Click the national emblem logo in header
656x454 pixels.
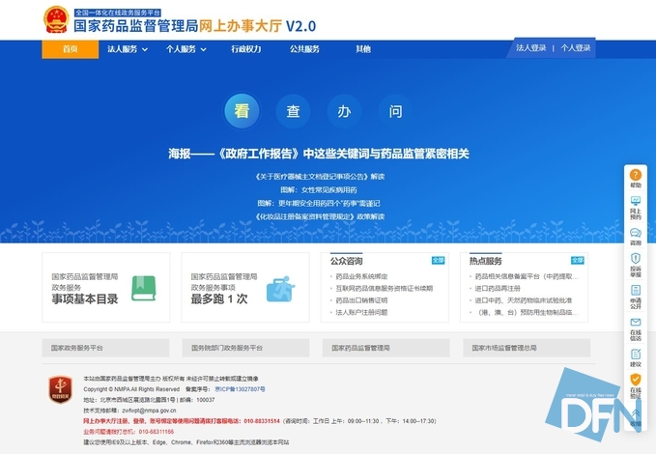56,19
